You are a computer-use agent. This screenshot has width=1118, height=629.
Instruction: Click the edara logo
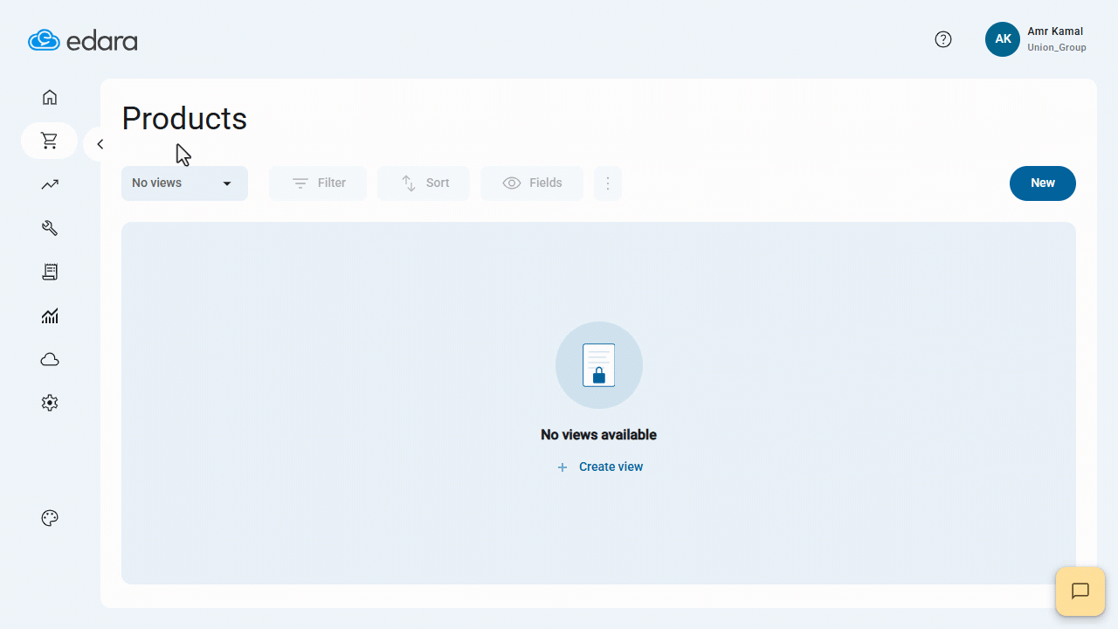pyautogui.click(x=83, y=40)
